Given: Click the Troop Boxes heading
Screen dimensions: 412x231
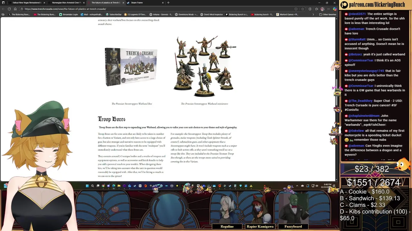Looking at the screenshot, I should click(x=112, y=119).
